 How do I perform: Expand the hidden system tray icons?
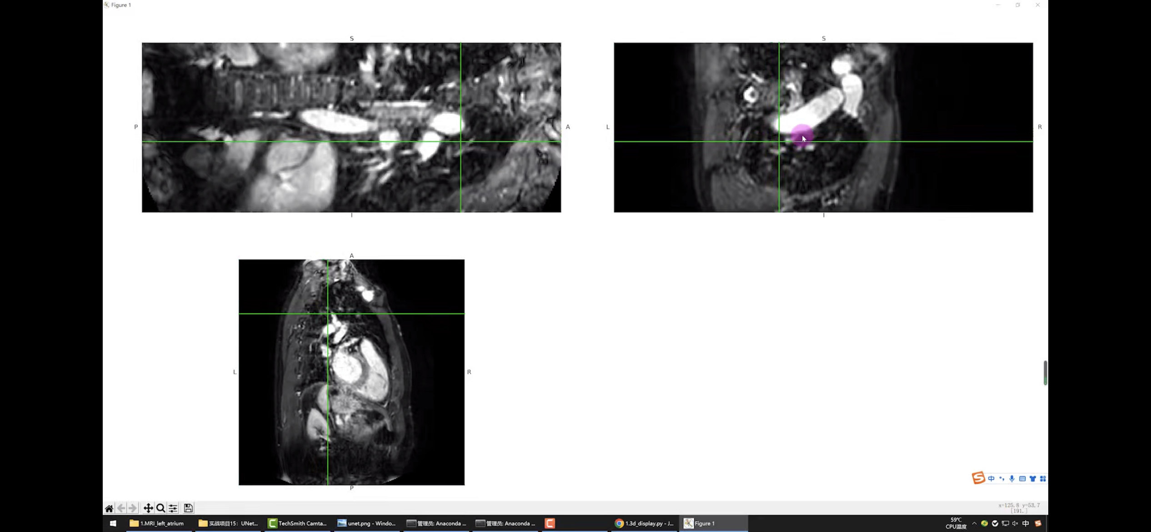click(x=974, y=523)
